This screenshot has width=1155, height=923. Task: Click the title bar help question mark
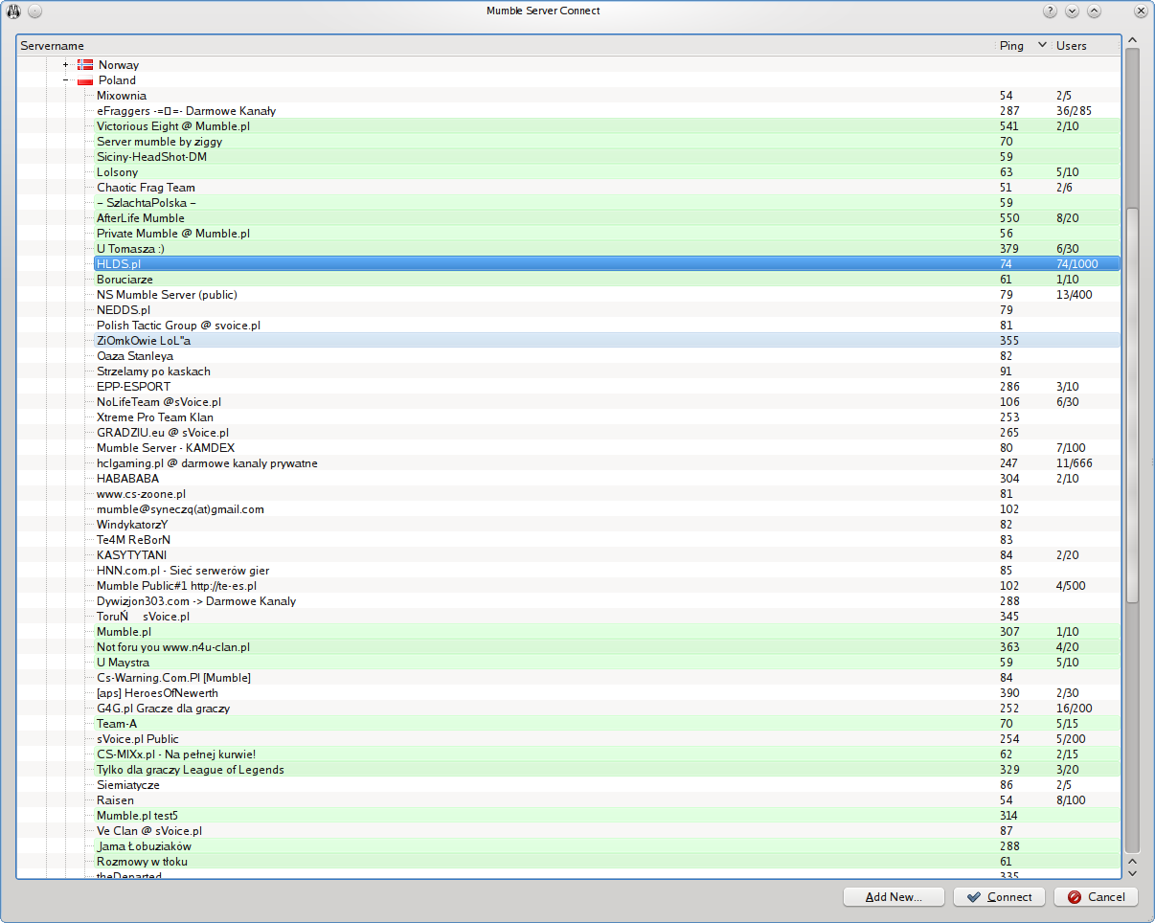point(1051,11)
